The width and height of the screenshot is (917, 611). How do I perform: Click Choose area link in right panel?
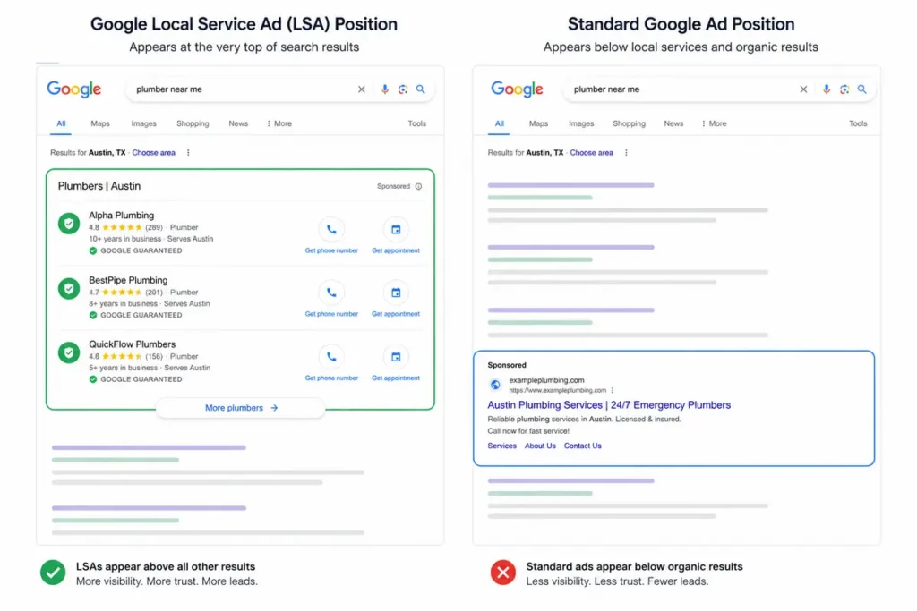[x=592, y=152]
